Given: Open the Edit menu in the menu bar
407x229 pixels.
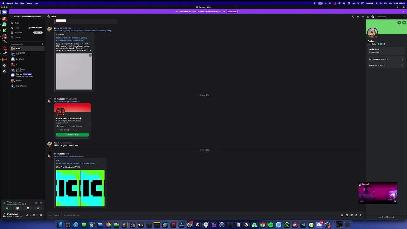Looking at the screenshot, I should click(x=16, y=3).
